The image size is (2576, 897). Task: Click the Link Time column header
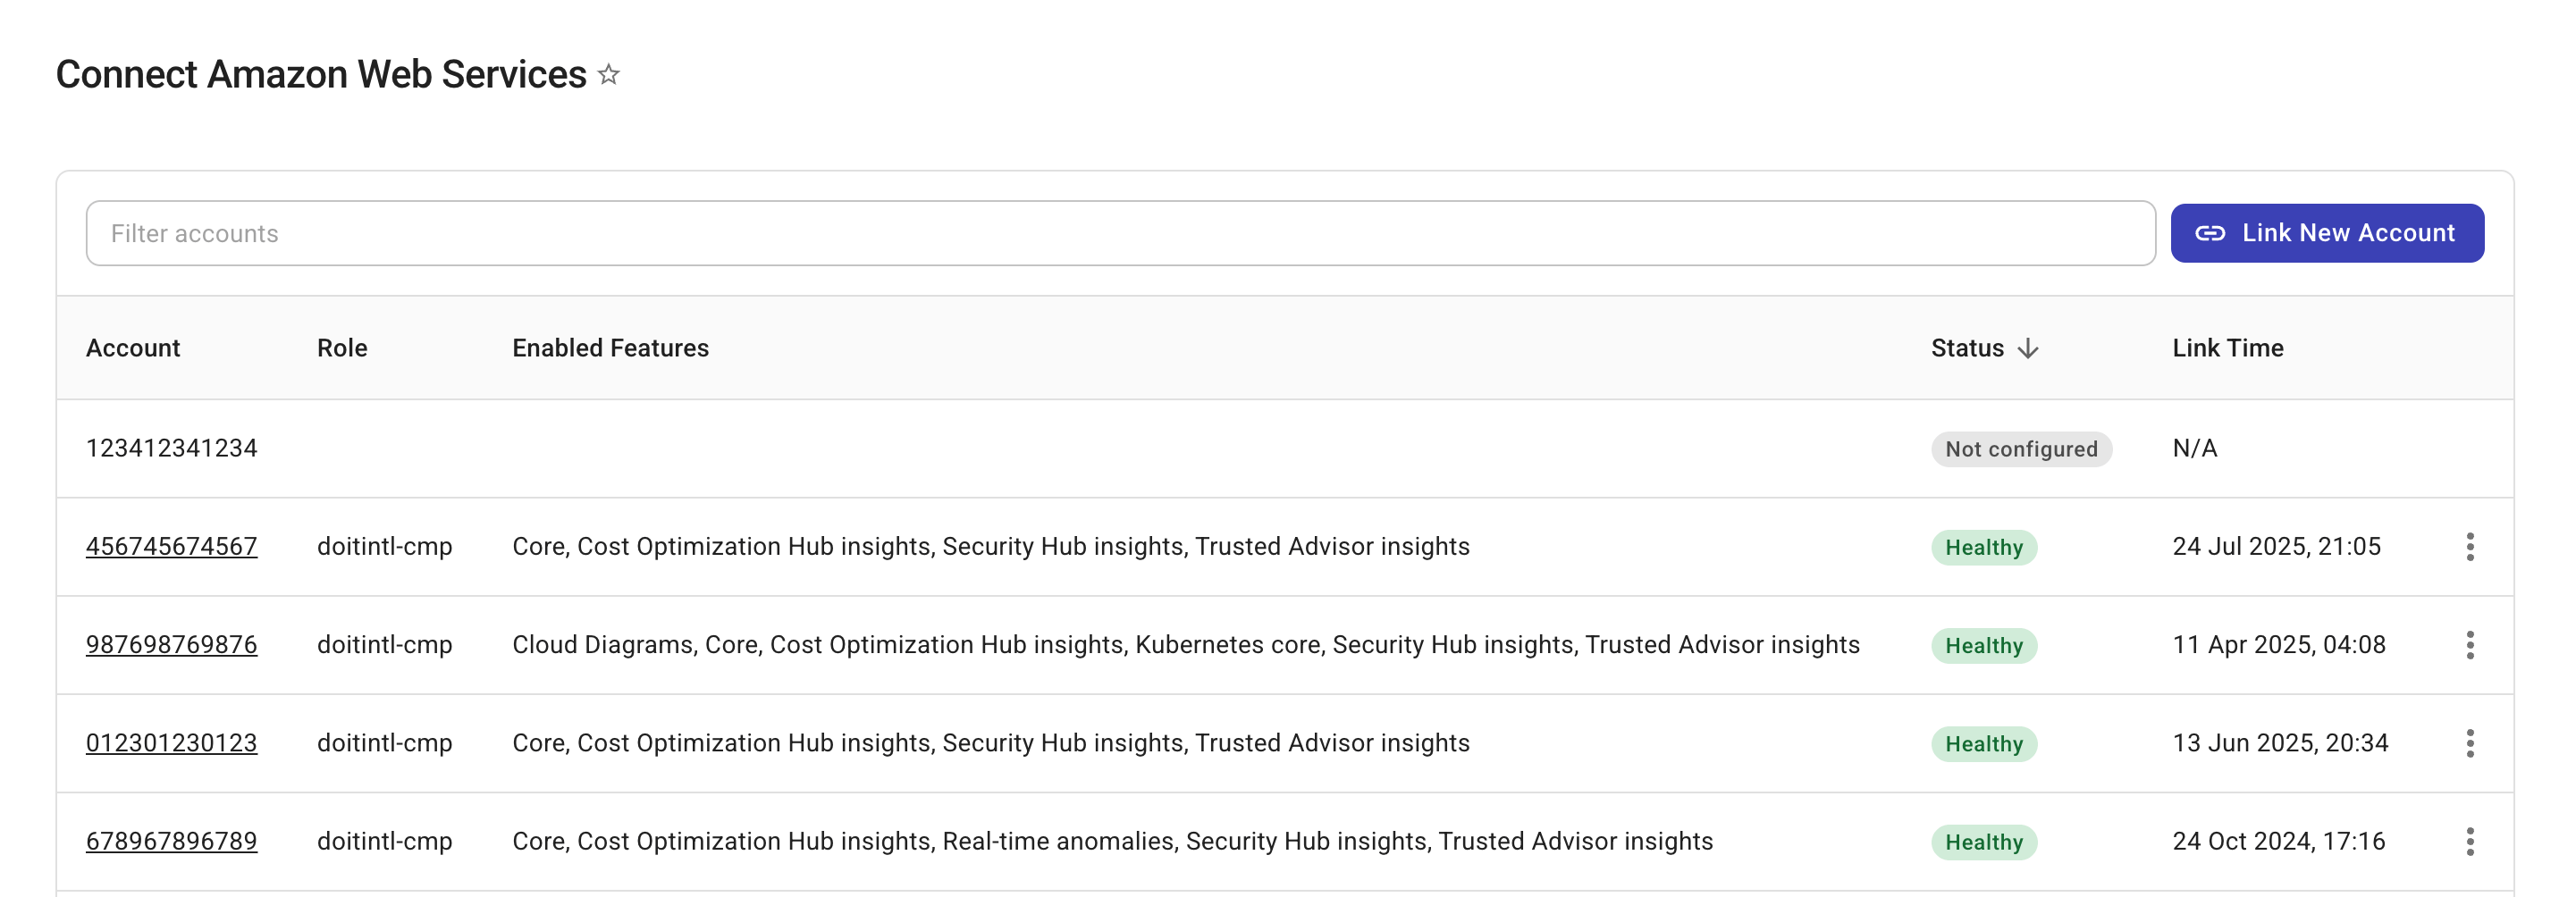coord(2227,348)
